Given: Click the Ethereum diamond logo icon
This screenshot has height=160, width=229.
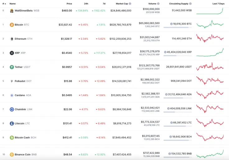Looking at the screenshot, I should click(12, 39).
